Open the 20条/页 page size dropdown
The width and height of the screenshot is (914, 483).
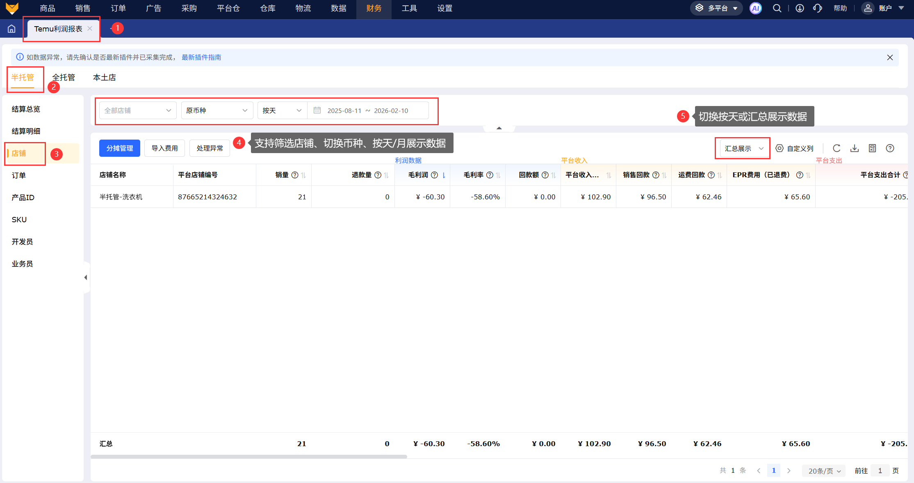824,471
